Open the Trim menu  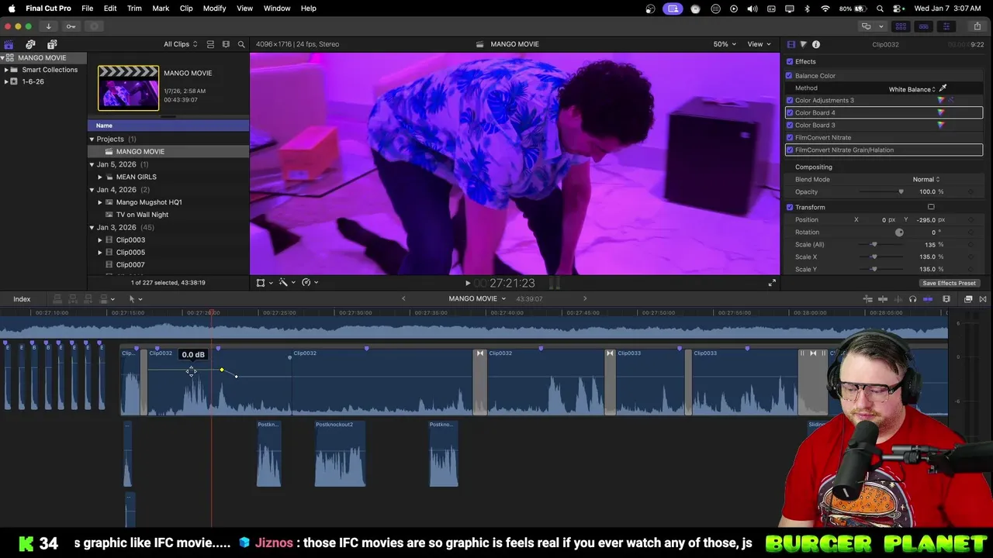point(134,9)
